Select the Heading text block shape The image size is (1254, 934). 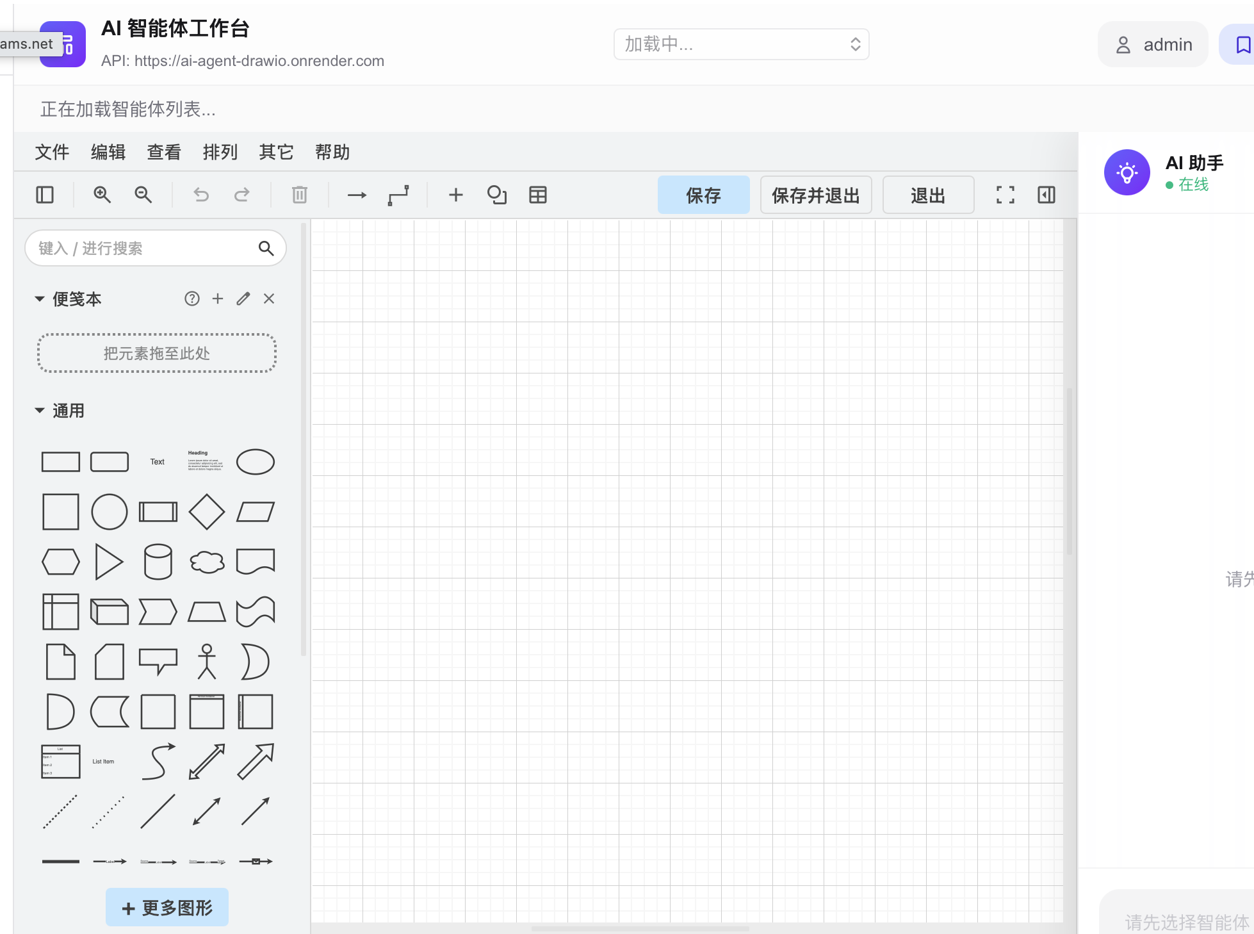tap(206, 461)
